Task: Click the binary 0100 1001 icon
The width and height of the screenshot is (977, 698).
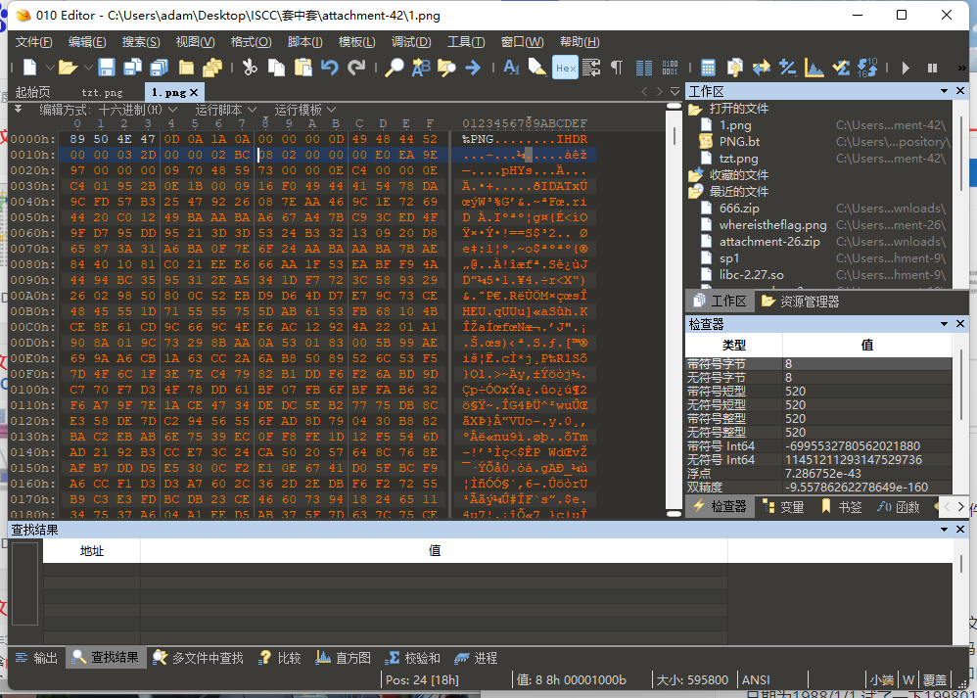Action: pyautogui.click(x=670, y=68)
